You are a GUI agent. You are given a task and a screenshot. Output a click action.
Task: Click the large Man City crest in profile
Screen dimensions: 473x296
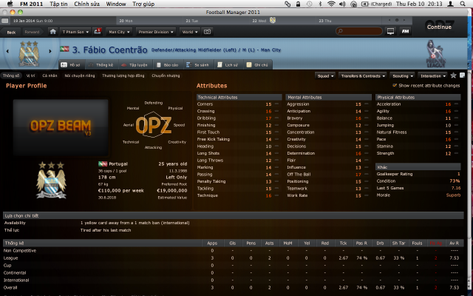point(51,181)
